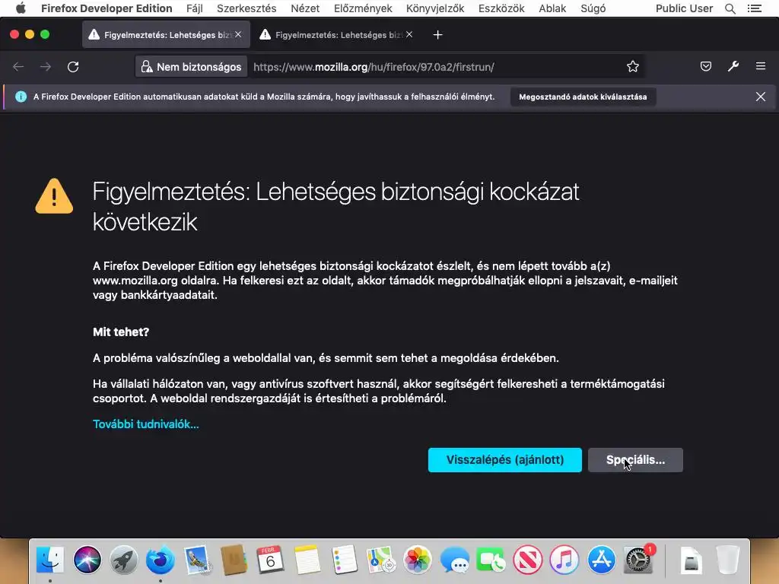Open the Firefox Developer Edition menu

click(107, 8)
